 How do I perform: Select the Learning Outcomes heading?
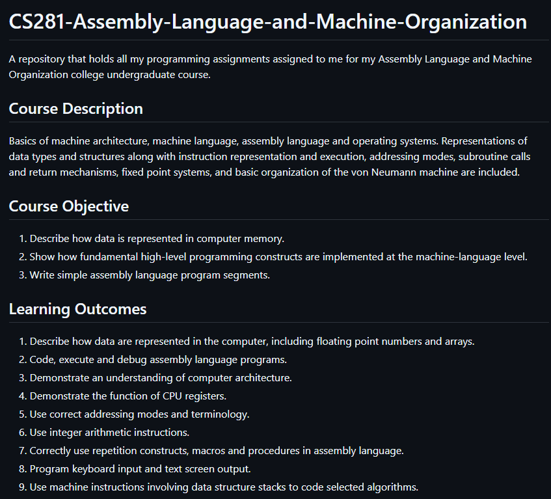78,309
